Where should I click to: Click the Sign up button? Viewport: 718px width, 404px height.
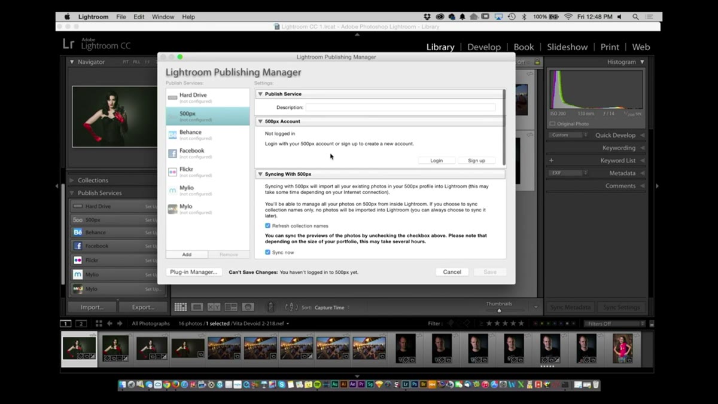[476, 160]
